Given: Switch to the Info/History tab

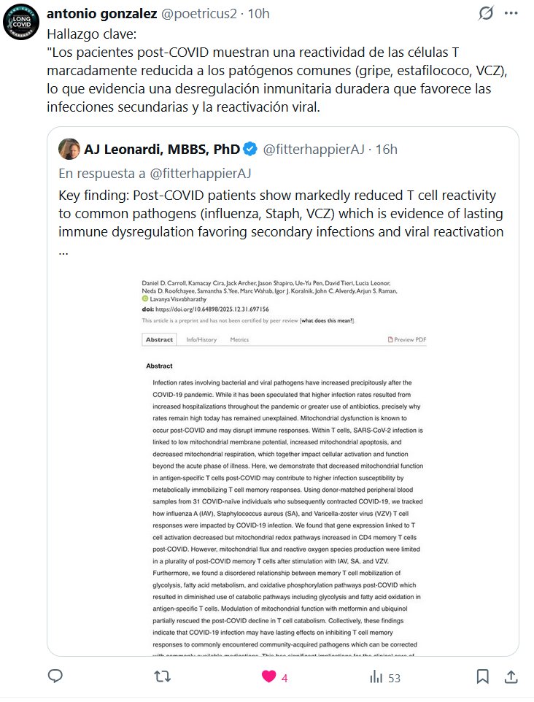Looking at the screenshot, I should tap(201, 339).
